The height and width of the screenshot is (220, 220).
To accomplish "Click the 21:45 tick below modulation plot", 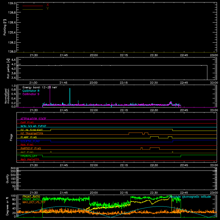I will 64,110.
